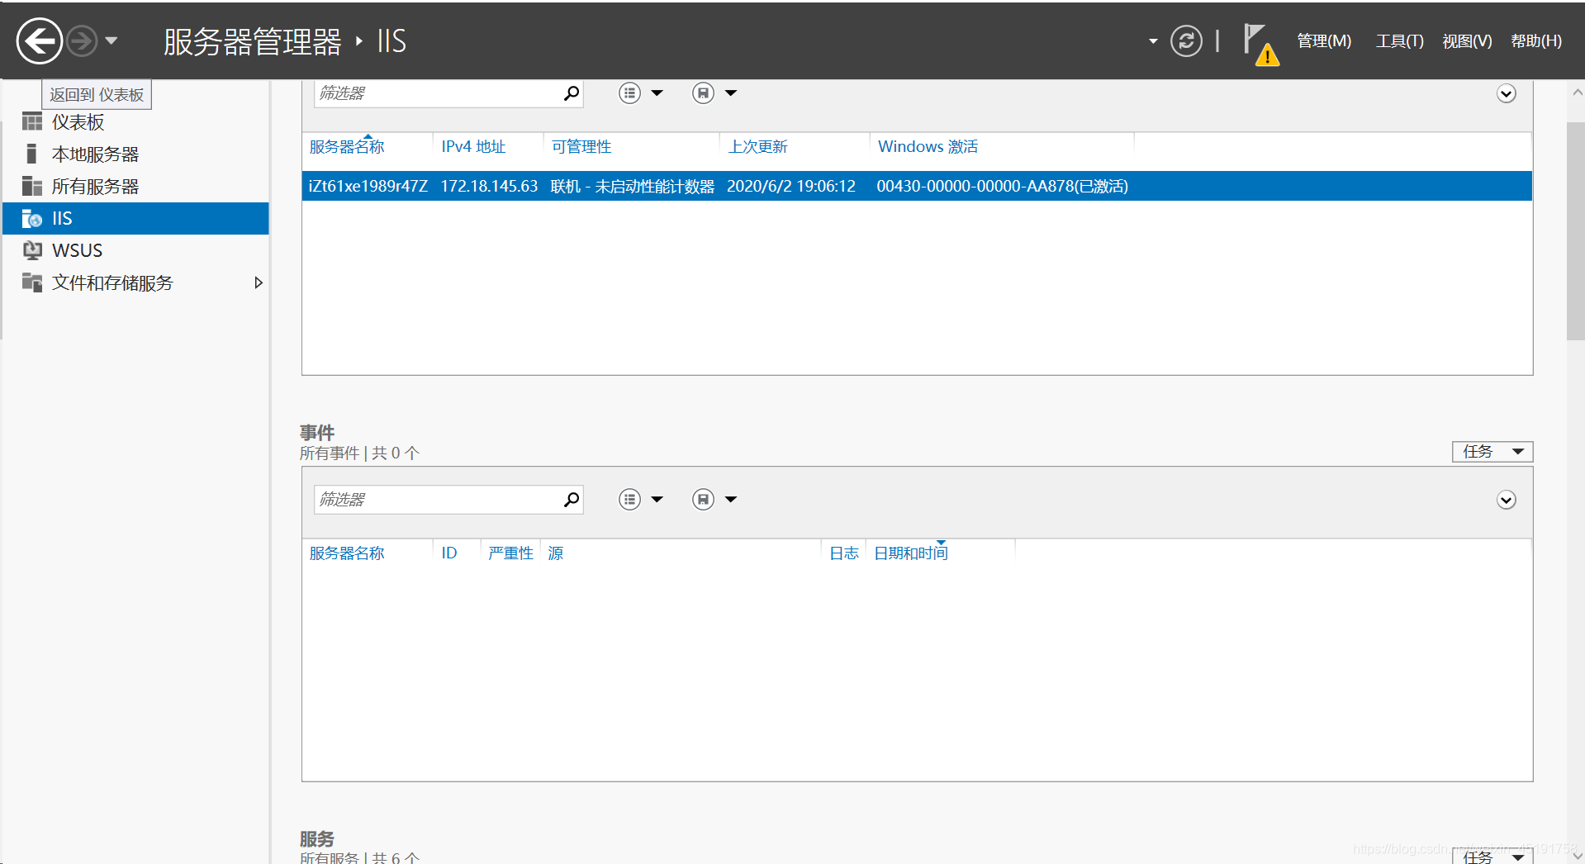The width and height of the screenshot is (1585, 864).
Task: Sort servers by 服务器名称 column
Action: (x=347, y=146)
